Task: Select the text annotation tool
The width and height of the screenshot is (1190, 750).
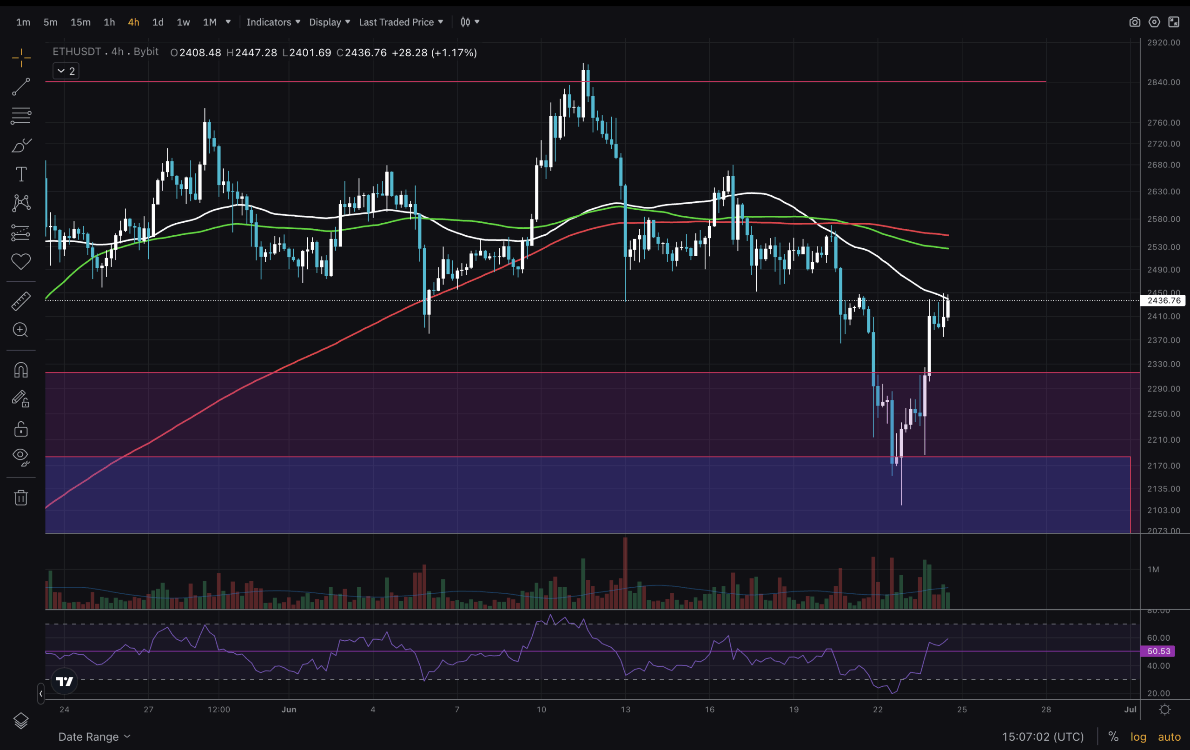Action: [x=21, y=174]
